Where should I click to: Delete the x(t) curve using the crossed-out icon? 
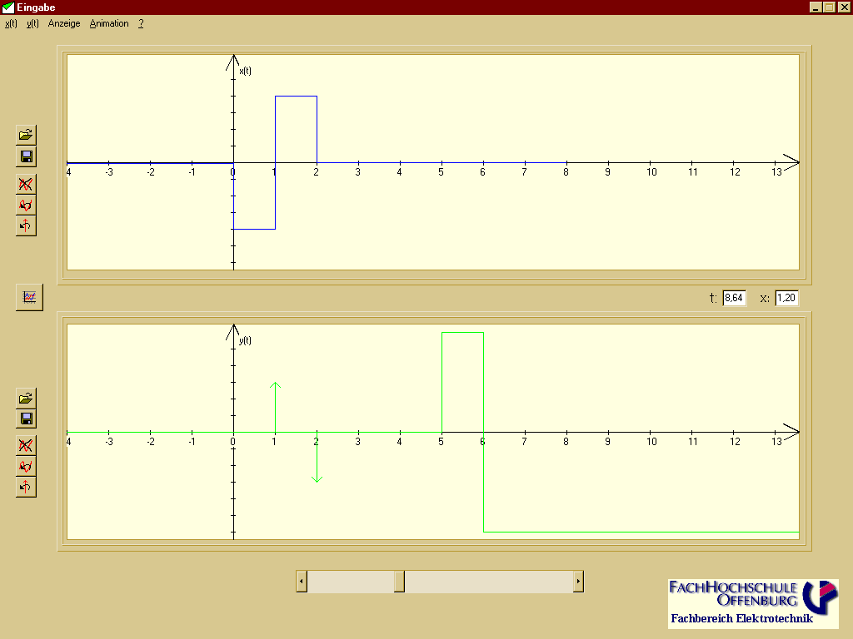26,184
